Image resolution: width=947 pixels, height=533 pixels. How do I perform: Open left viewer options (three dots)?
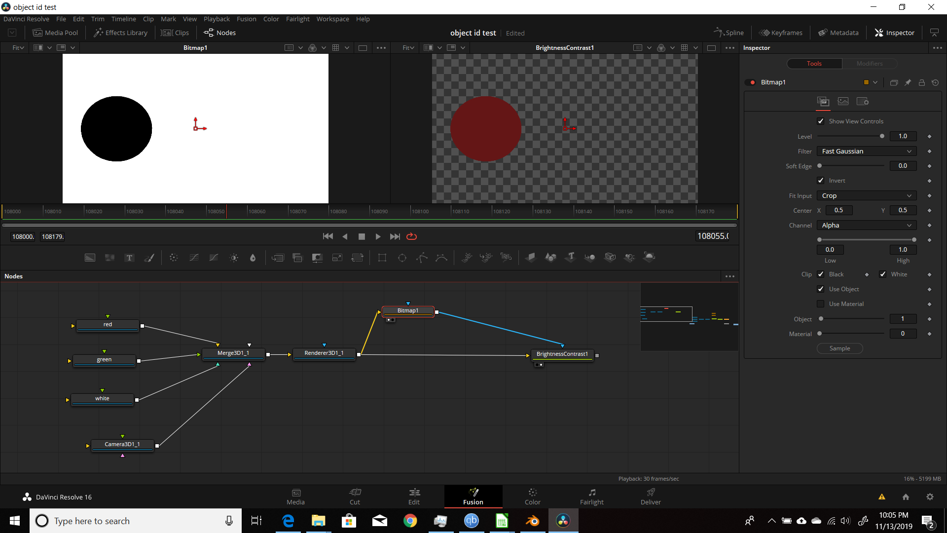pos(381,48)
